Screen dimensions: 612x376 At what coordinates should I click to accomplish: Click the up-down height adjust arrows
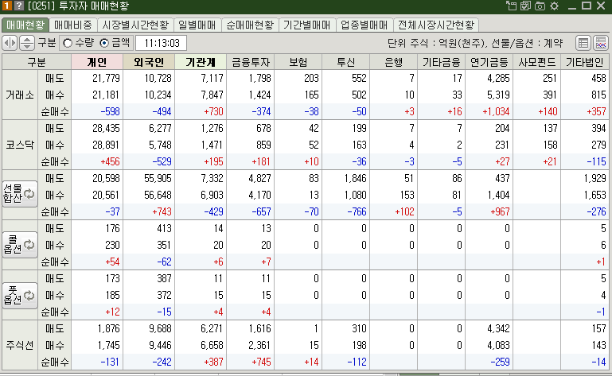click(27, 43)
